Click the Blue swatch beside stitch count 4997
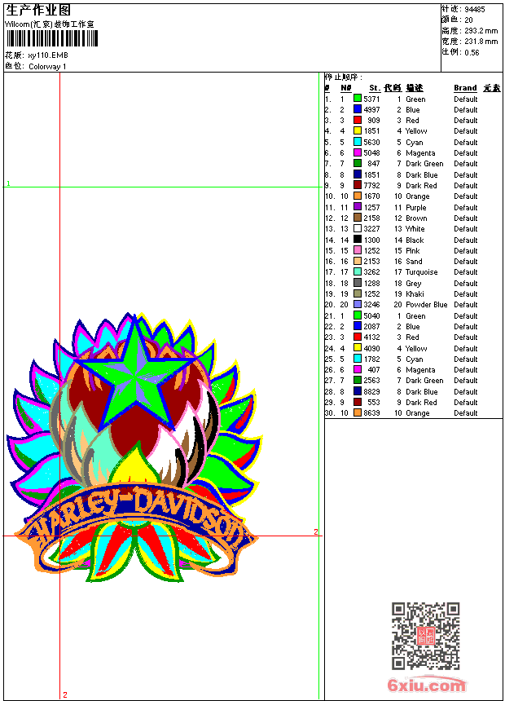This screenshot has width=505, height=701. 358,108
